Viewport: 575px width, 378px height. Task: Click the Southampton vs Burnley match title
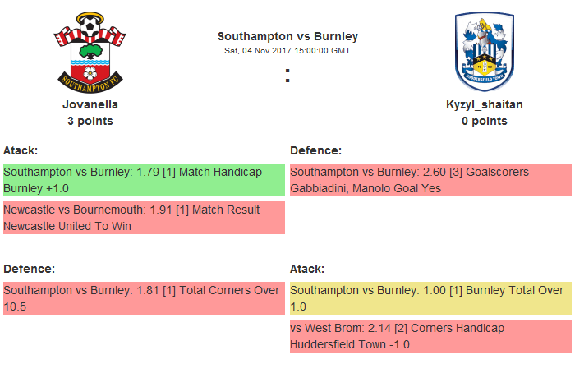coord(287,36)
